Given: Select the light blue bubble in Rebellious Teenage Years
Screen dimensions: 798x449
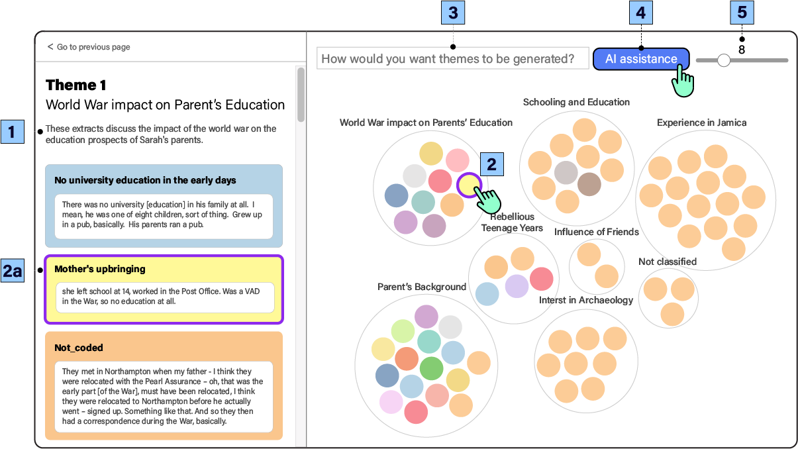Looking at the screenshot, I should 487,293.
